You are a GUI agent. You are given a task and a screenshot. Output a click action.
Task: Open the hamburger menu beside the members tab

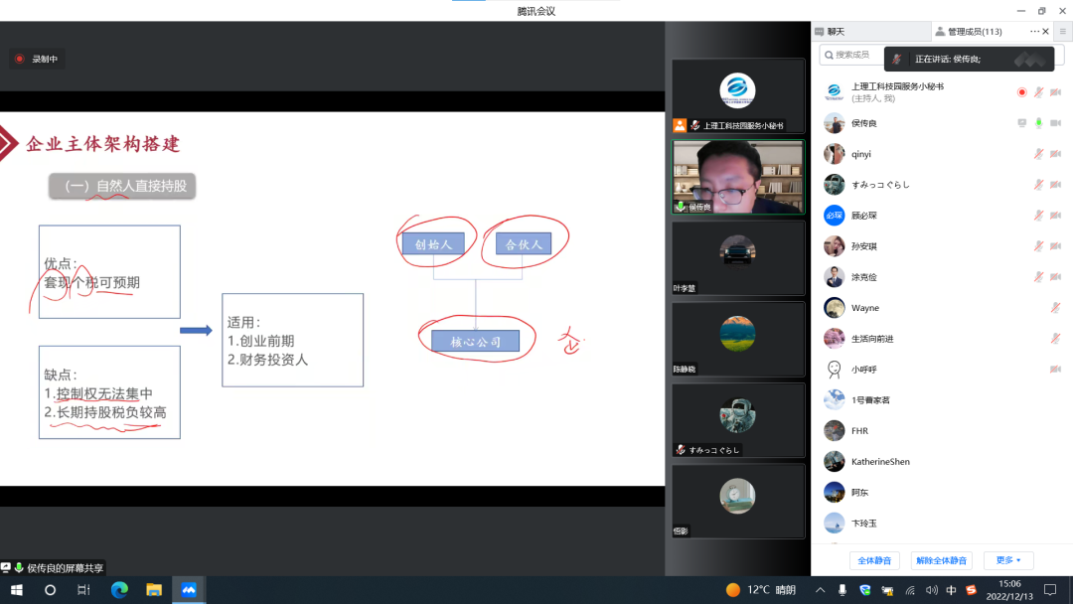[1063, 32]
